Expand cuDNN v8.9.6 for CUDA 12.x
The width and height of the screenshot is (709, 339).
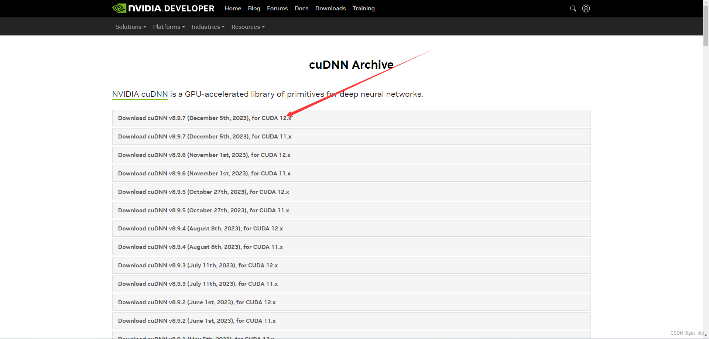point(351,155)
